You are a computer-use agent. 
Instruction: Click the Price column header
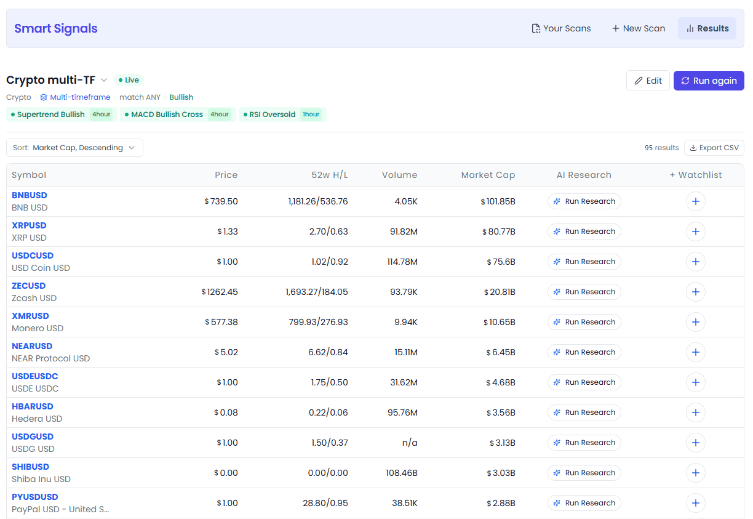[226, 175]
